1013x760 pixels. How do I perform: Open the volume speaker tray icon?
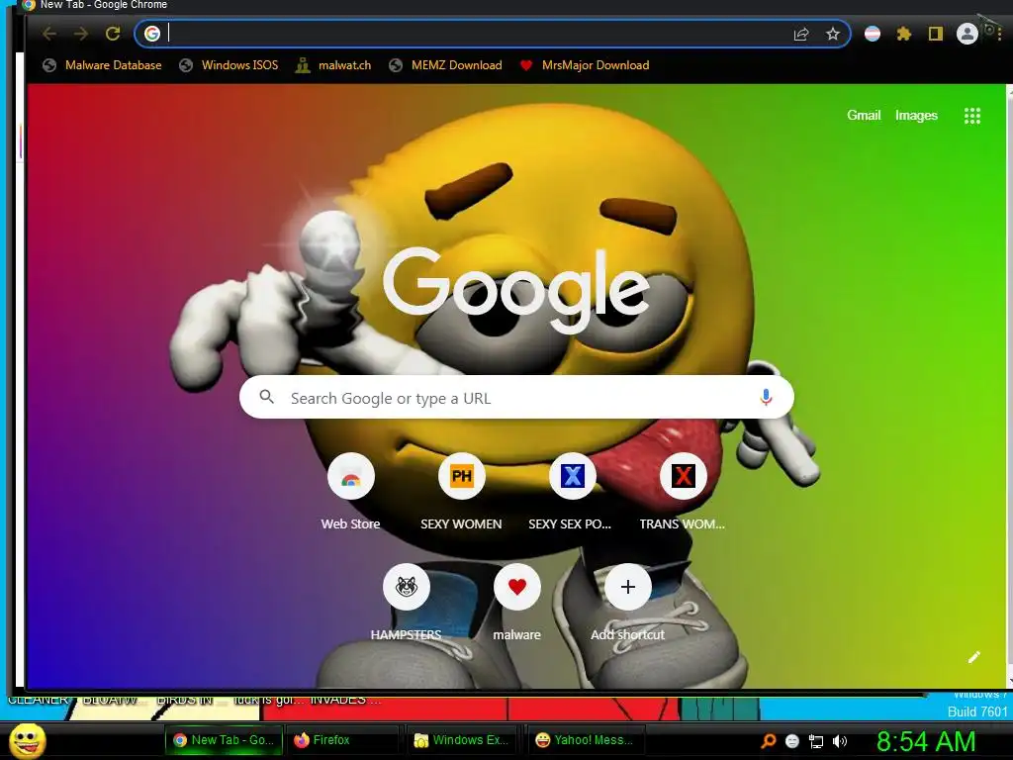point(840,741)
